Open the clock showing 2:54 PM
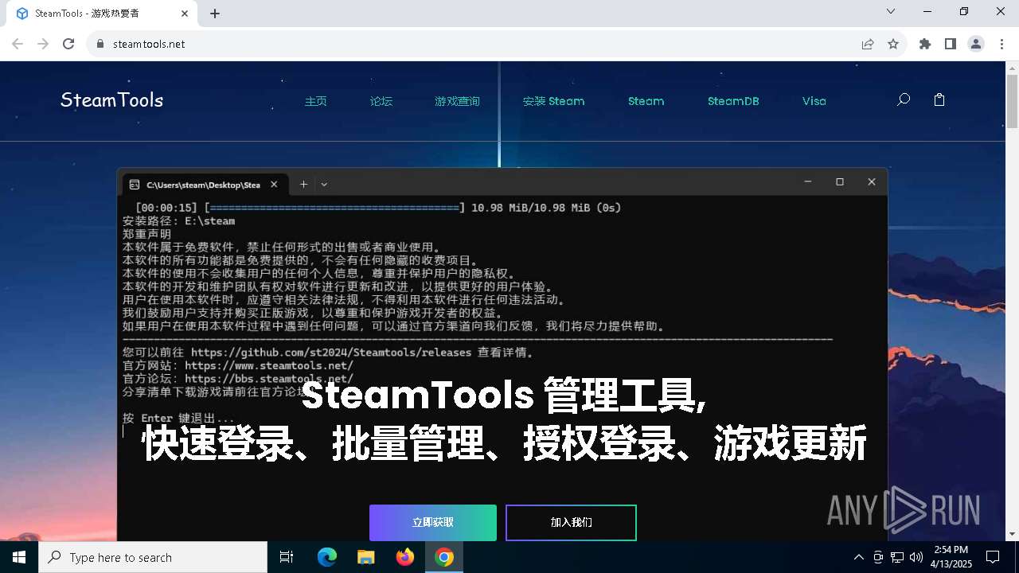 951,557
